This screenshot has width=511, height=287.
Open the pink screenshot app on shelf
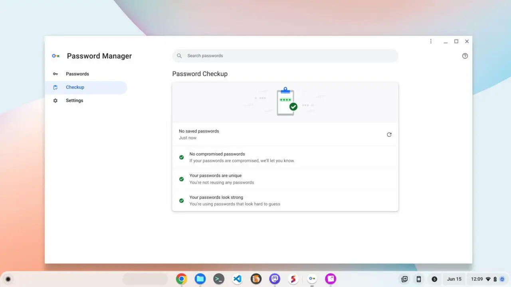point(331,279)
